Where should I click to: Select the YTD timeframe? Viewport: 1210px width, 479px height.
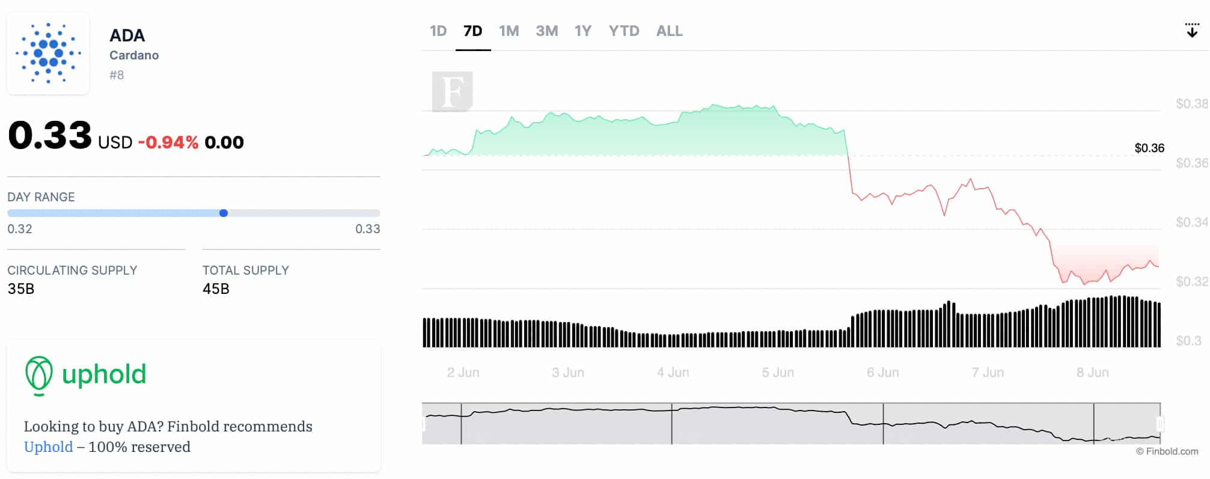624,31
